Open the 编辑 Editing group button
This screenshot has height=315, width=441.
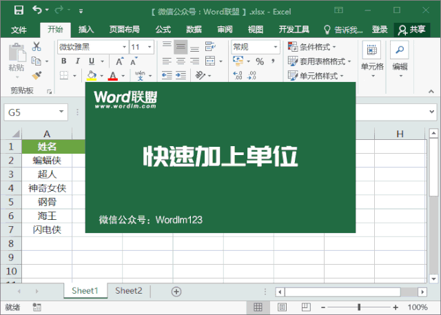point(400,59)
